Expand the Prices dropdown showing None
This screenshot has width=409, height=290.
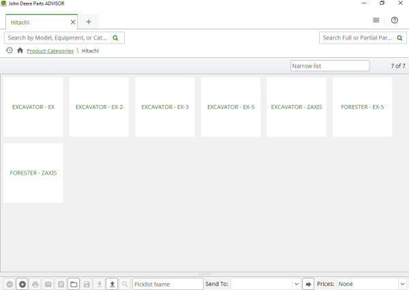point(402,284)
